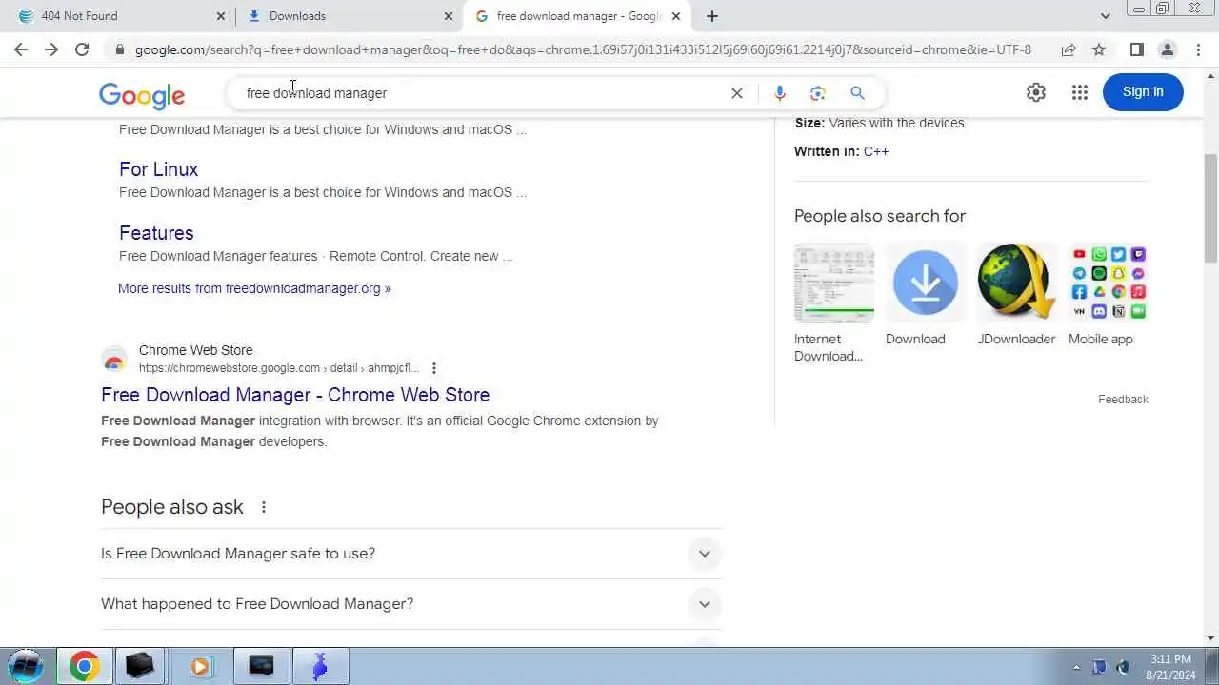
Task: Click the page vertical scrollbar thumb
Action: point(1210,207)
